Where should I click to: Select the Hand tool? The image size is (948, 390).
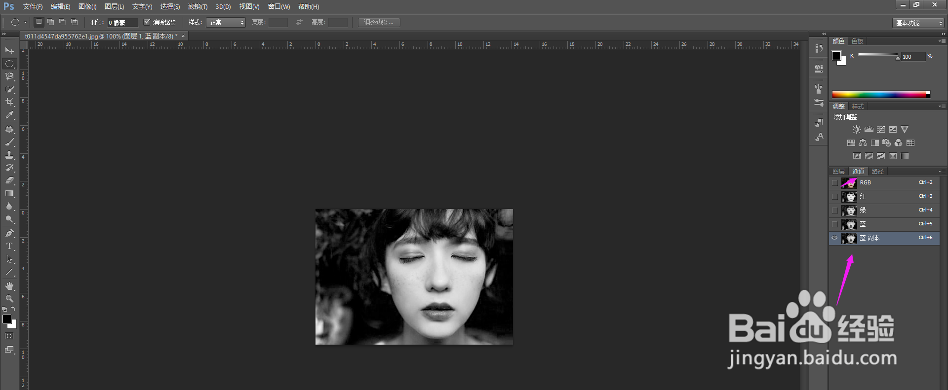tap(9, 286)
